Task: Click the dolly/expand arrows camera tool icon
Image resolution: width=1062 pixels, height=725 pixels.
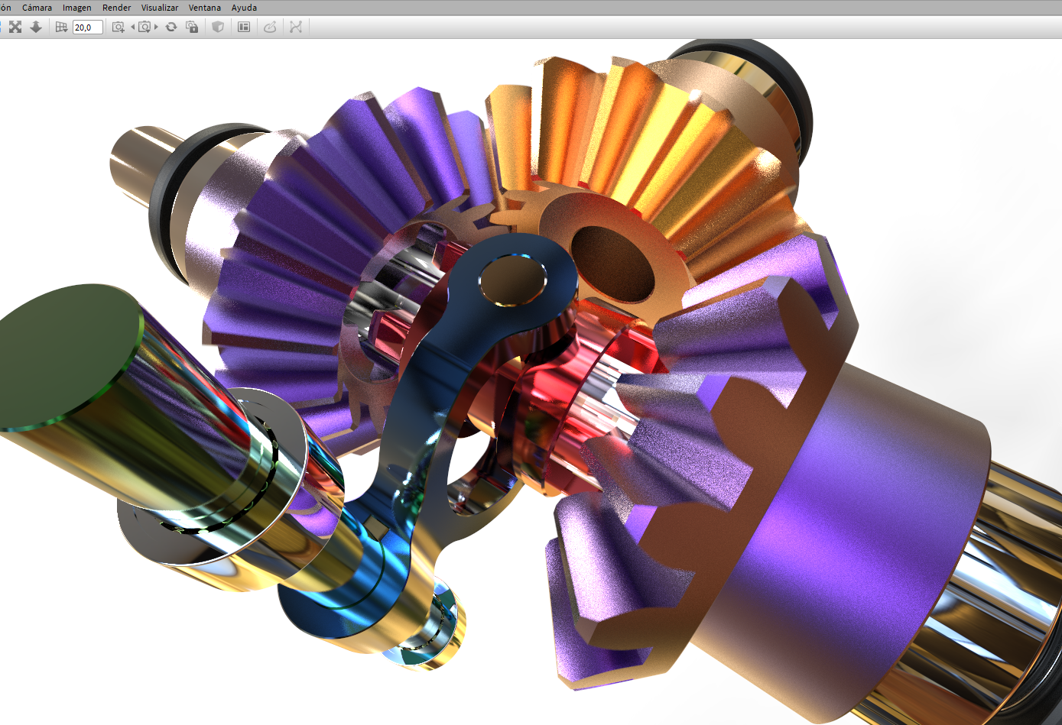Action: pos(15,27)
